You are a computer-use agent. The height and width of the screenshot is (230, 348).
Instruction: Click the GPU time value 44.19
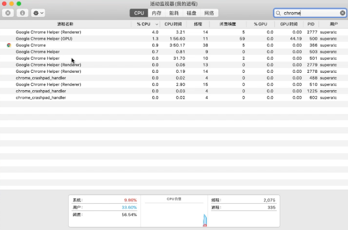(296, 39)
